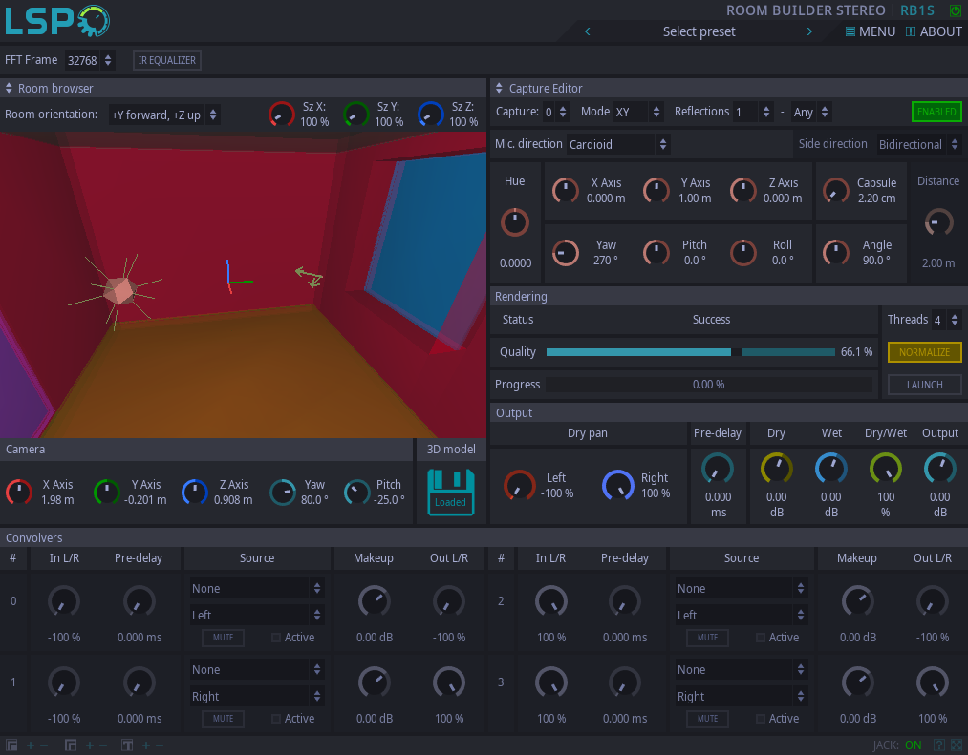Click the green power icon next to RB1S
968x755 pixels.
[956, 10]
